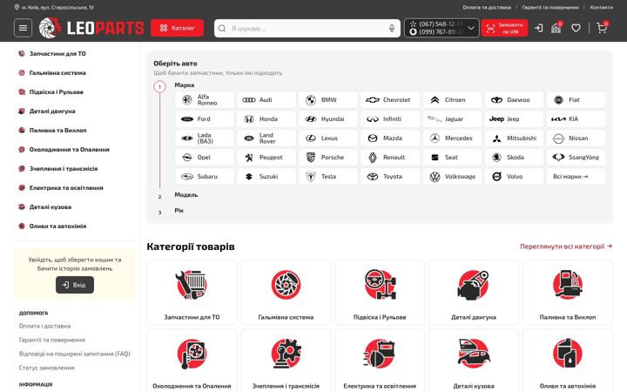Select 'Оливи та автохімія' sidebar item
The image size is (627, 392).
pyautogui.click(x=57, y=226)
